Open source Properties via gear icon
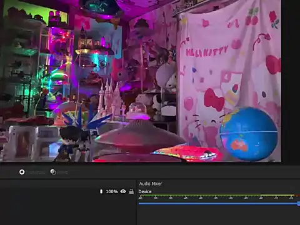 22,172
